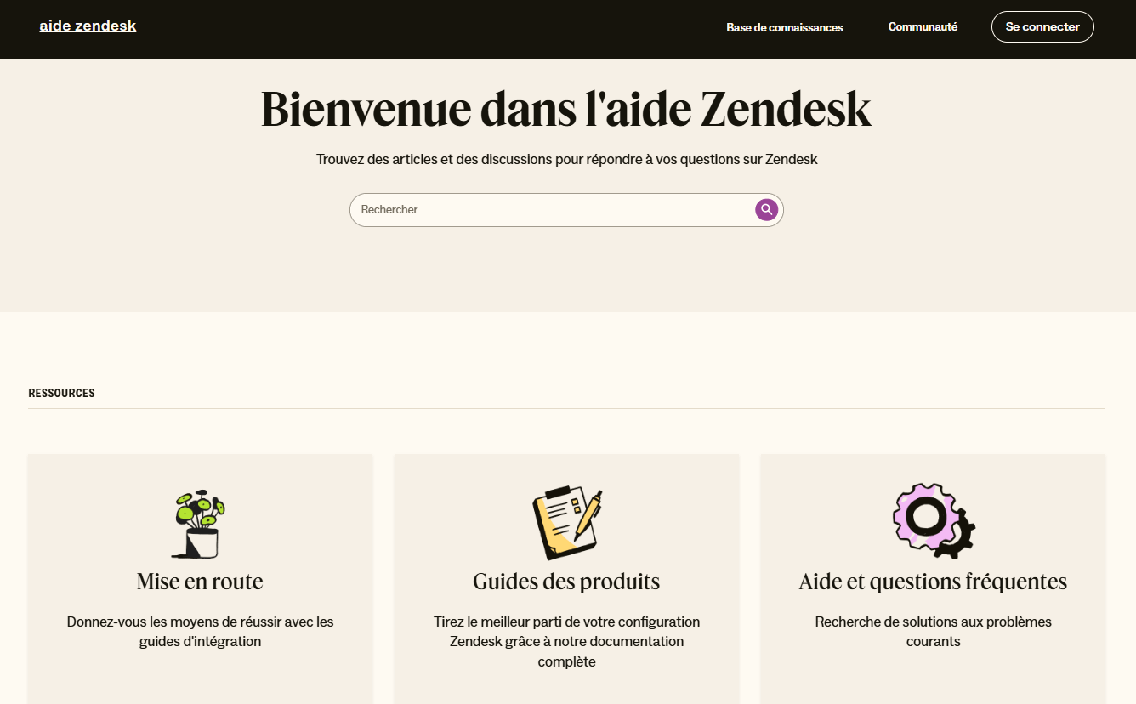Open Aide et questions fréquentes heading
The height and width of the screenshot is (704, 1136).
[x=933, y=582]
